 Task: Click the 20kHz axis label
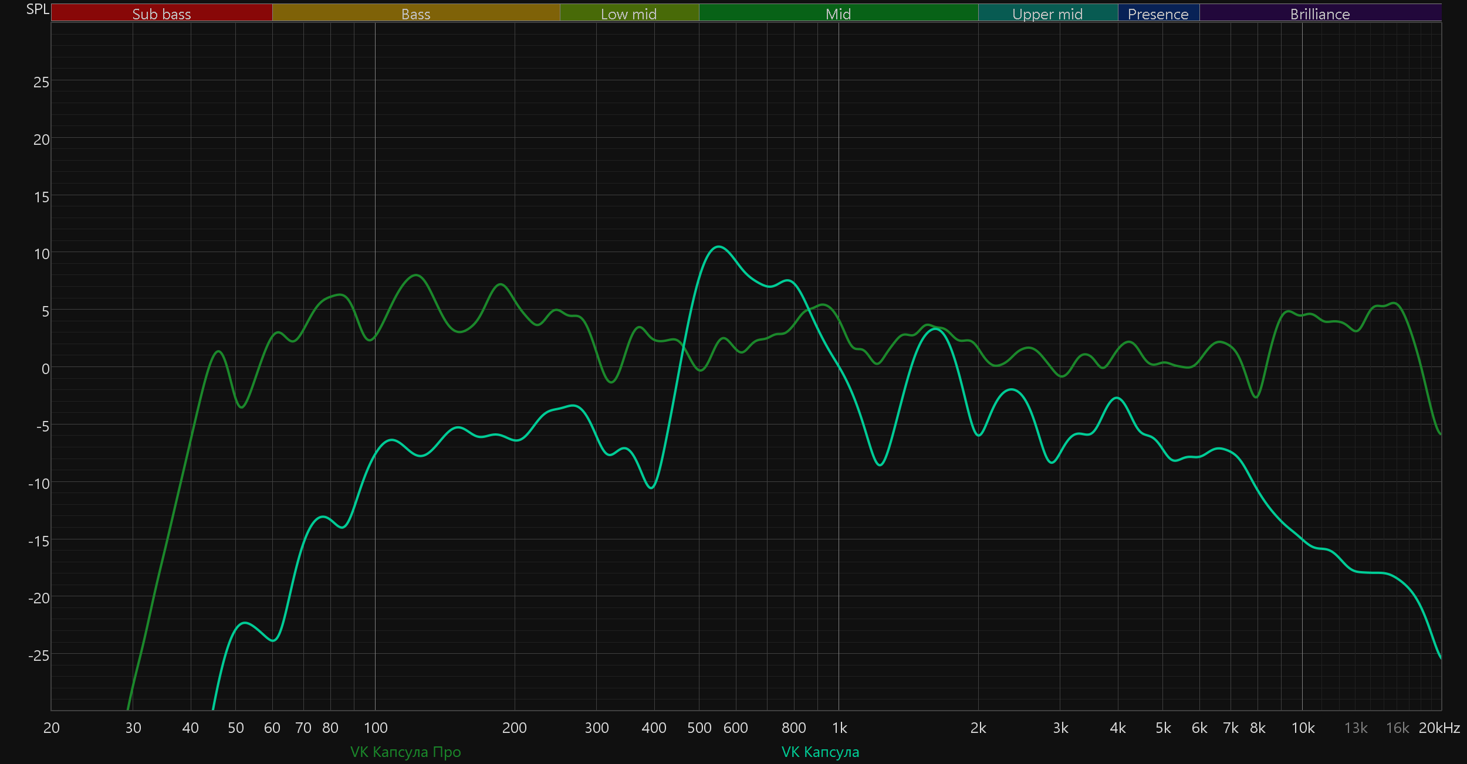tap(1439, 728)
